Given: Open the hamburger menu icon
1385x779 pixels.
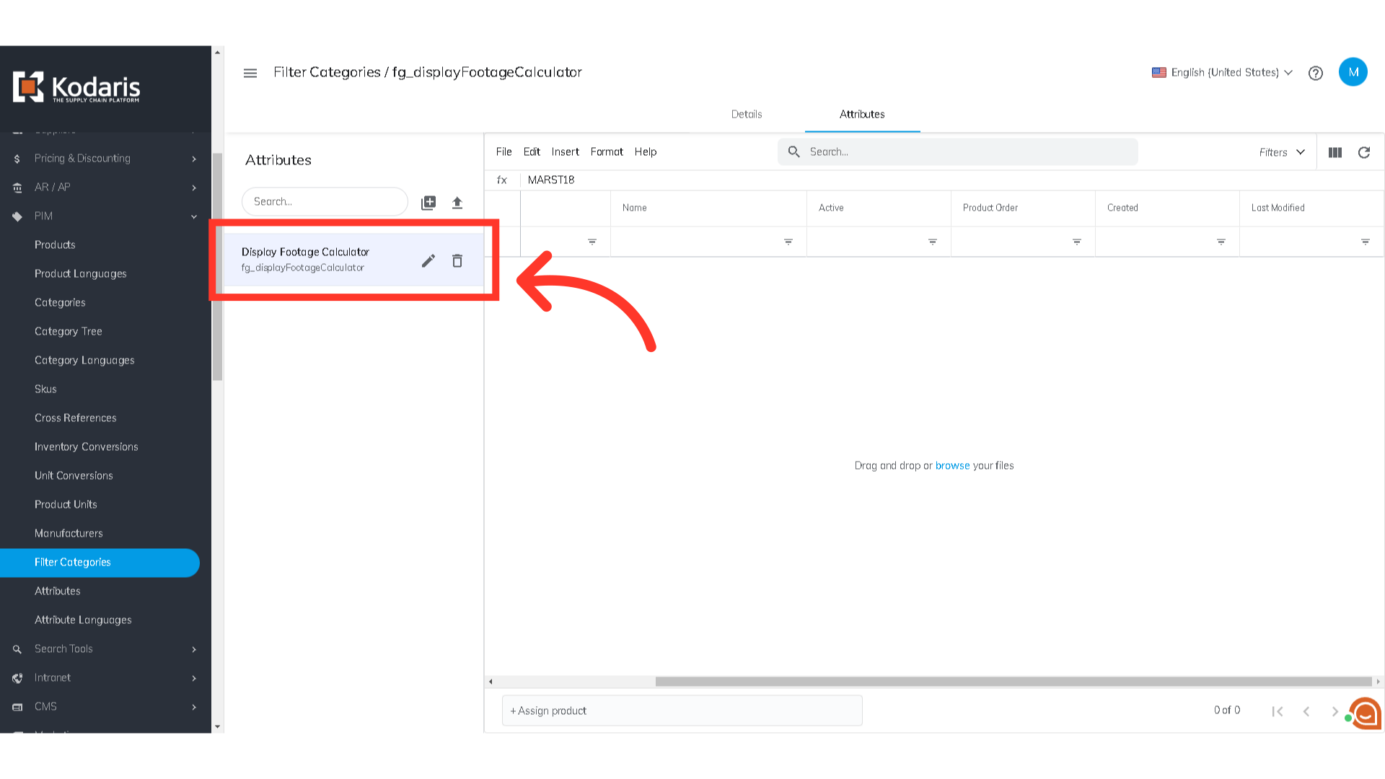Looking at the screenshot, I should [250, 73].
